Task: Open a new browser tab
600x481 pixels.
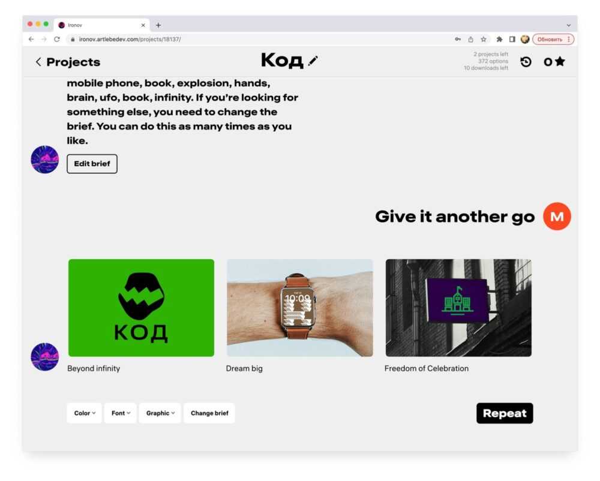Action: (158, 25)
